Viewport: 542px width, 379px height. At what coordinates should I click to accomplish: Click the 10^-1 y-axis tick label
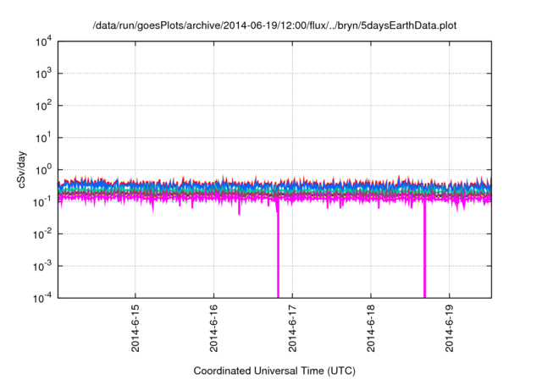42,202
